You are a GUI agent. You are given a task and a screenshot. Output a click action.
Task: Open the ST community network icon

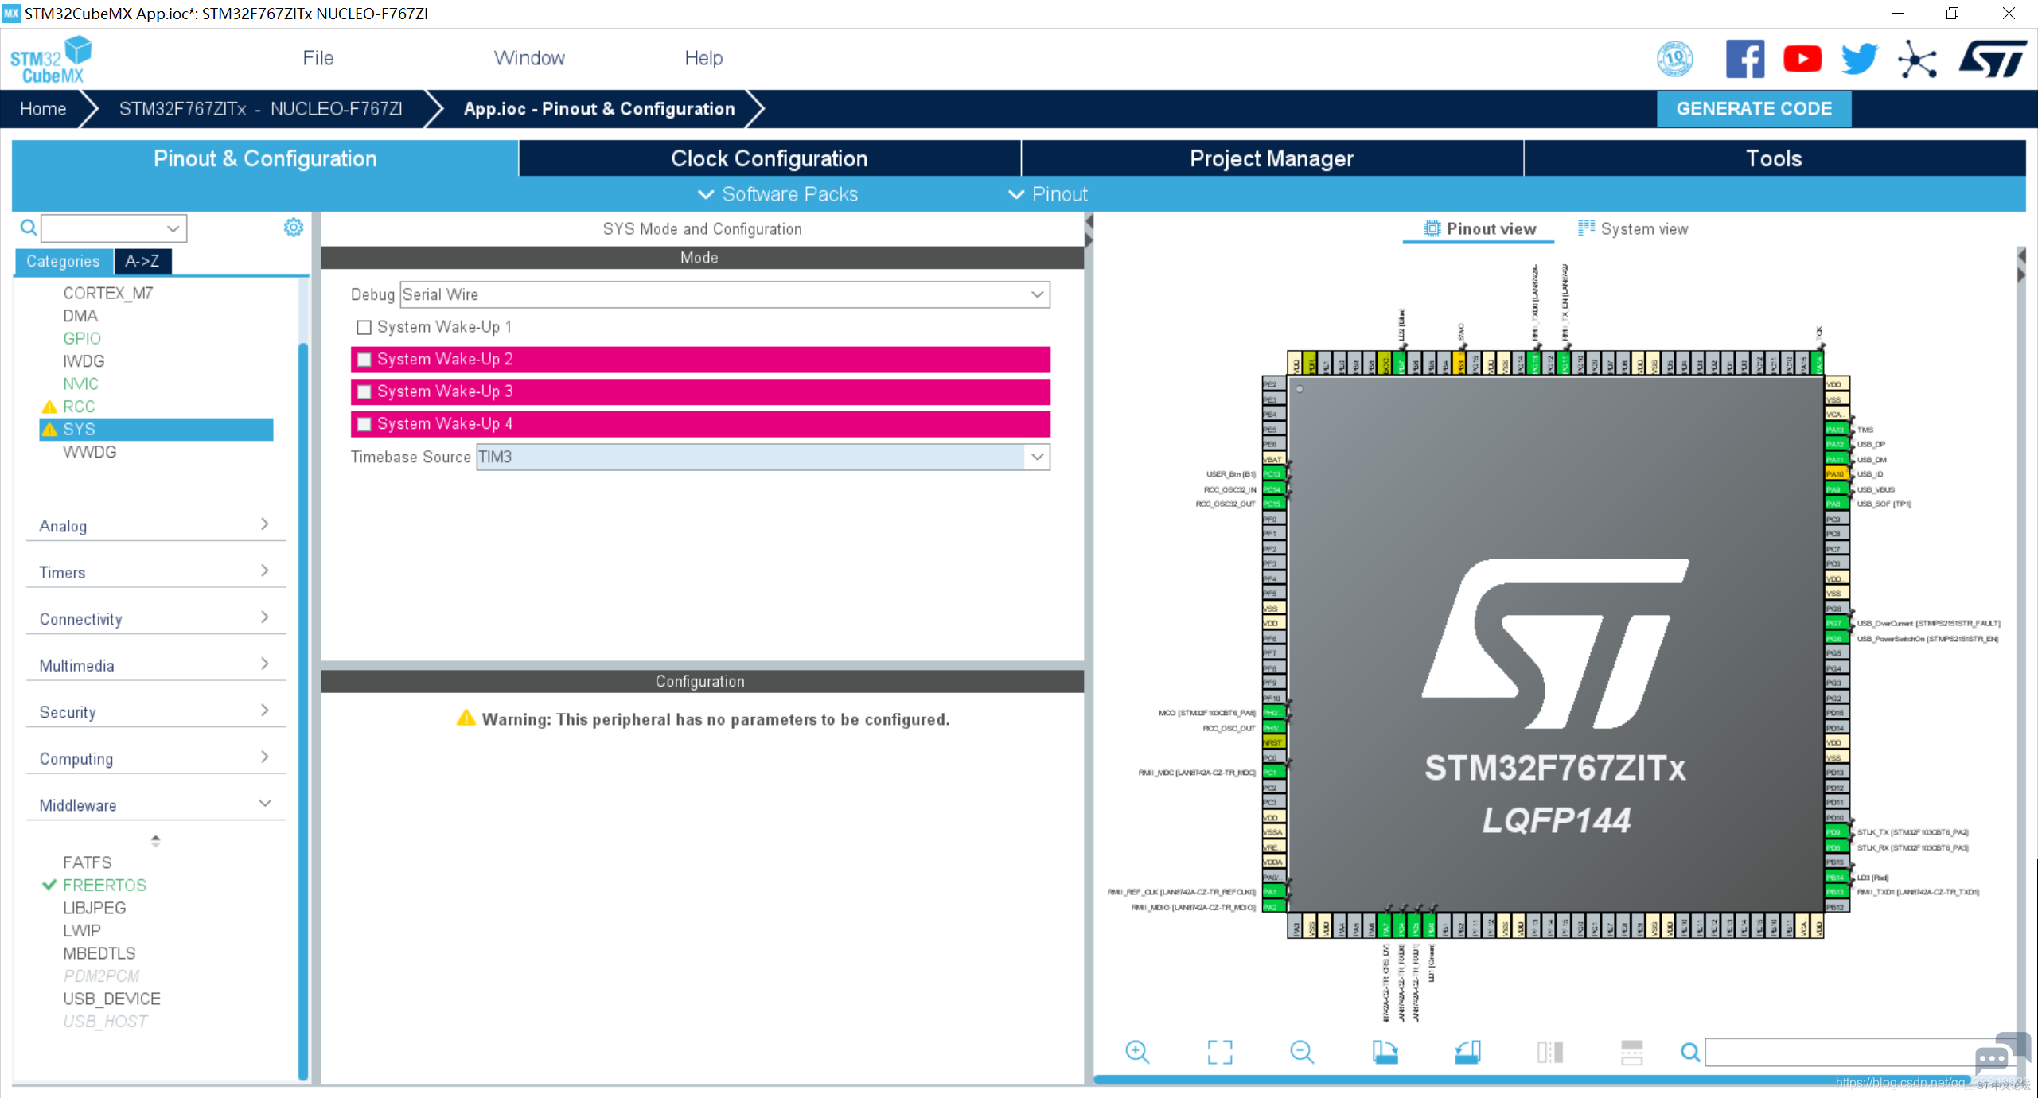1917,59
